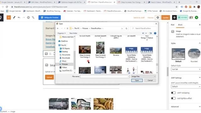Toggle the preview pane icon in dialog
Image resolution: width=201 pixels, height=113 pixels.
(x=150, y=33)
